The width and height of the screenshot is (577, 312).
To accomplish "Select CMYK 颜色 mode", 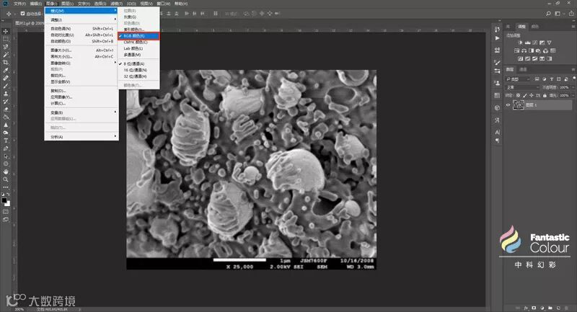I will coord(136,42).
